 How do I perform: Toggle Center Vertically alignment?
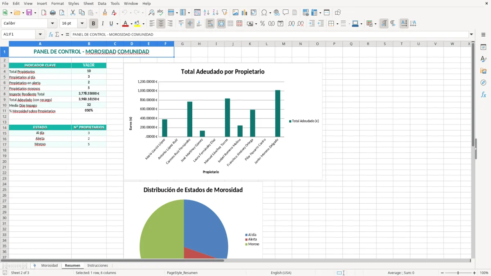click(190, 24)
